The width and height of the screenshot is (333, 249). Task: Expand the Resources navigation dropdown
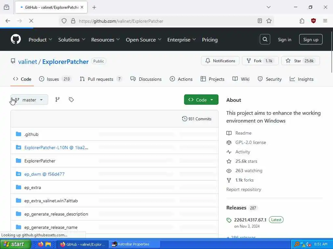pyautogui.click(x=106, y=40)
